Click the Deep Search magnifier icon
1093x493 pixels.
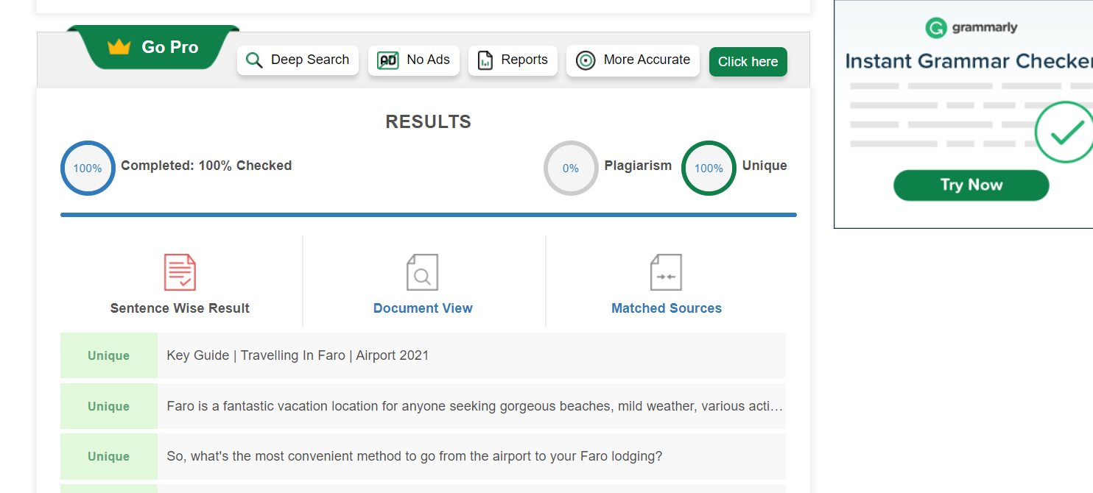coord(254,60)
